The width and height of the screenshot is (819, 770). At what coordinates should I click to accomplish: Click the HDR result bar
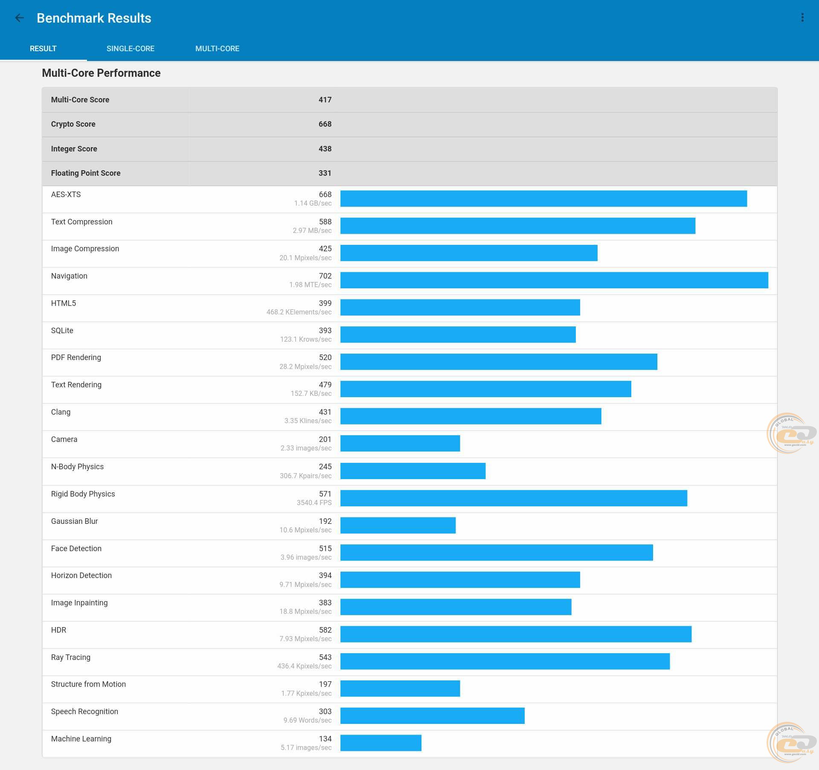(x=516, y=634)
